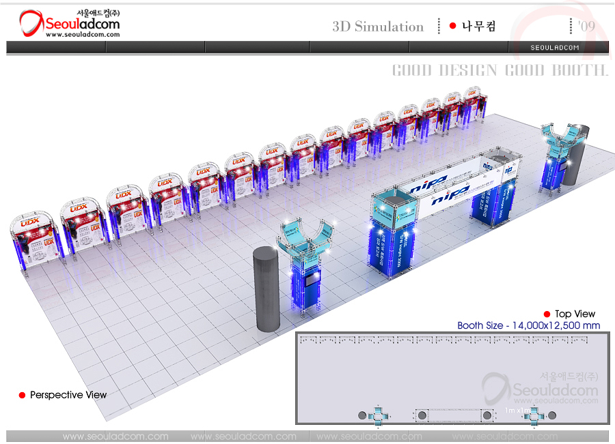Click the "1m x1m" label in the floor plan

[x=517, y=411]
